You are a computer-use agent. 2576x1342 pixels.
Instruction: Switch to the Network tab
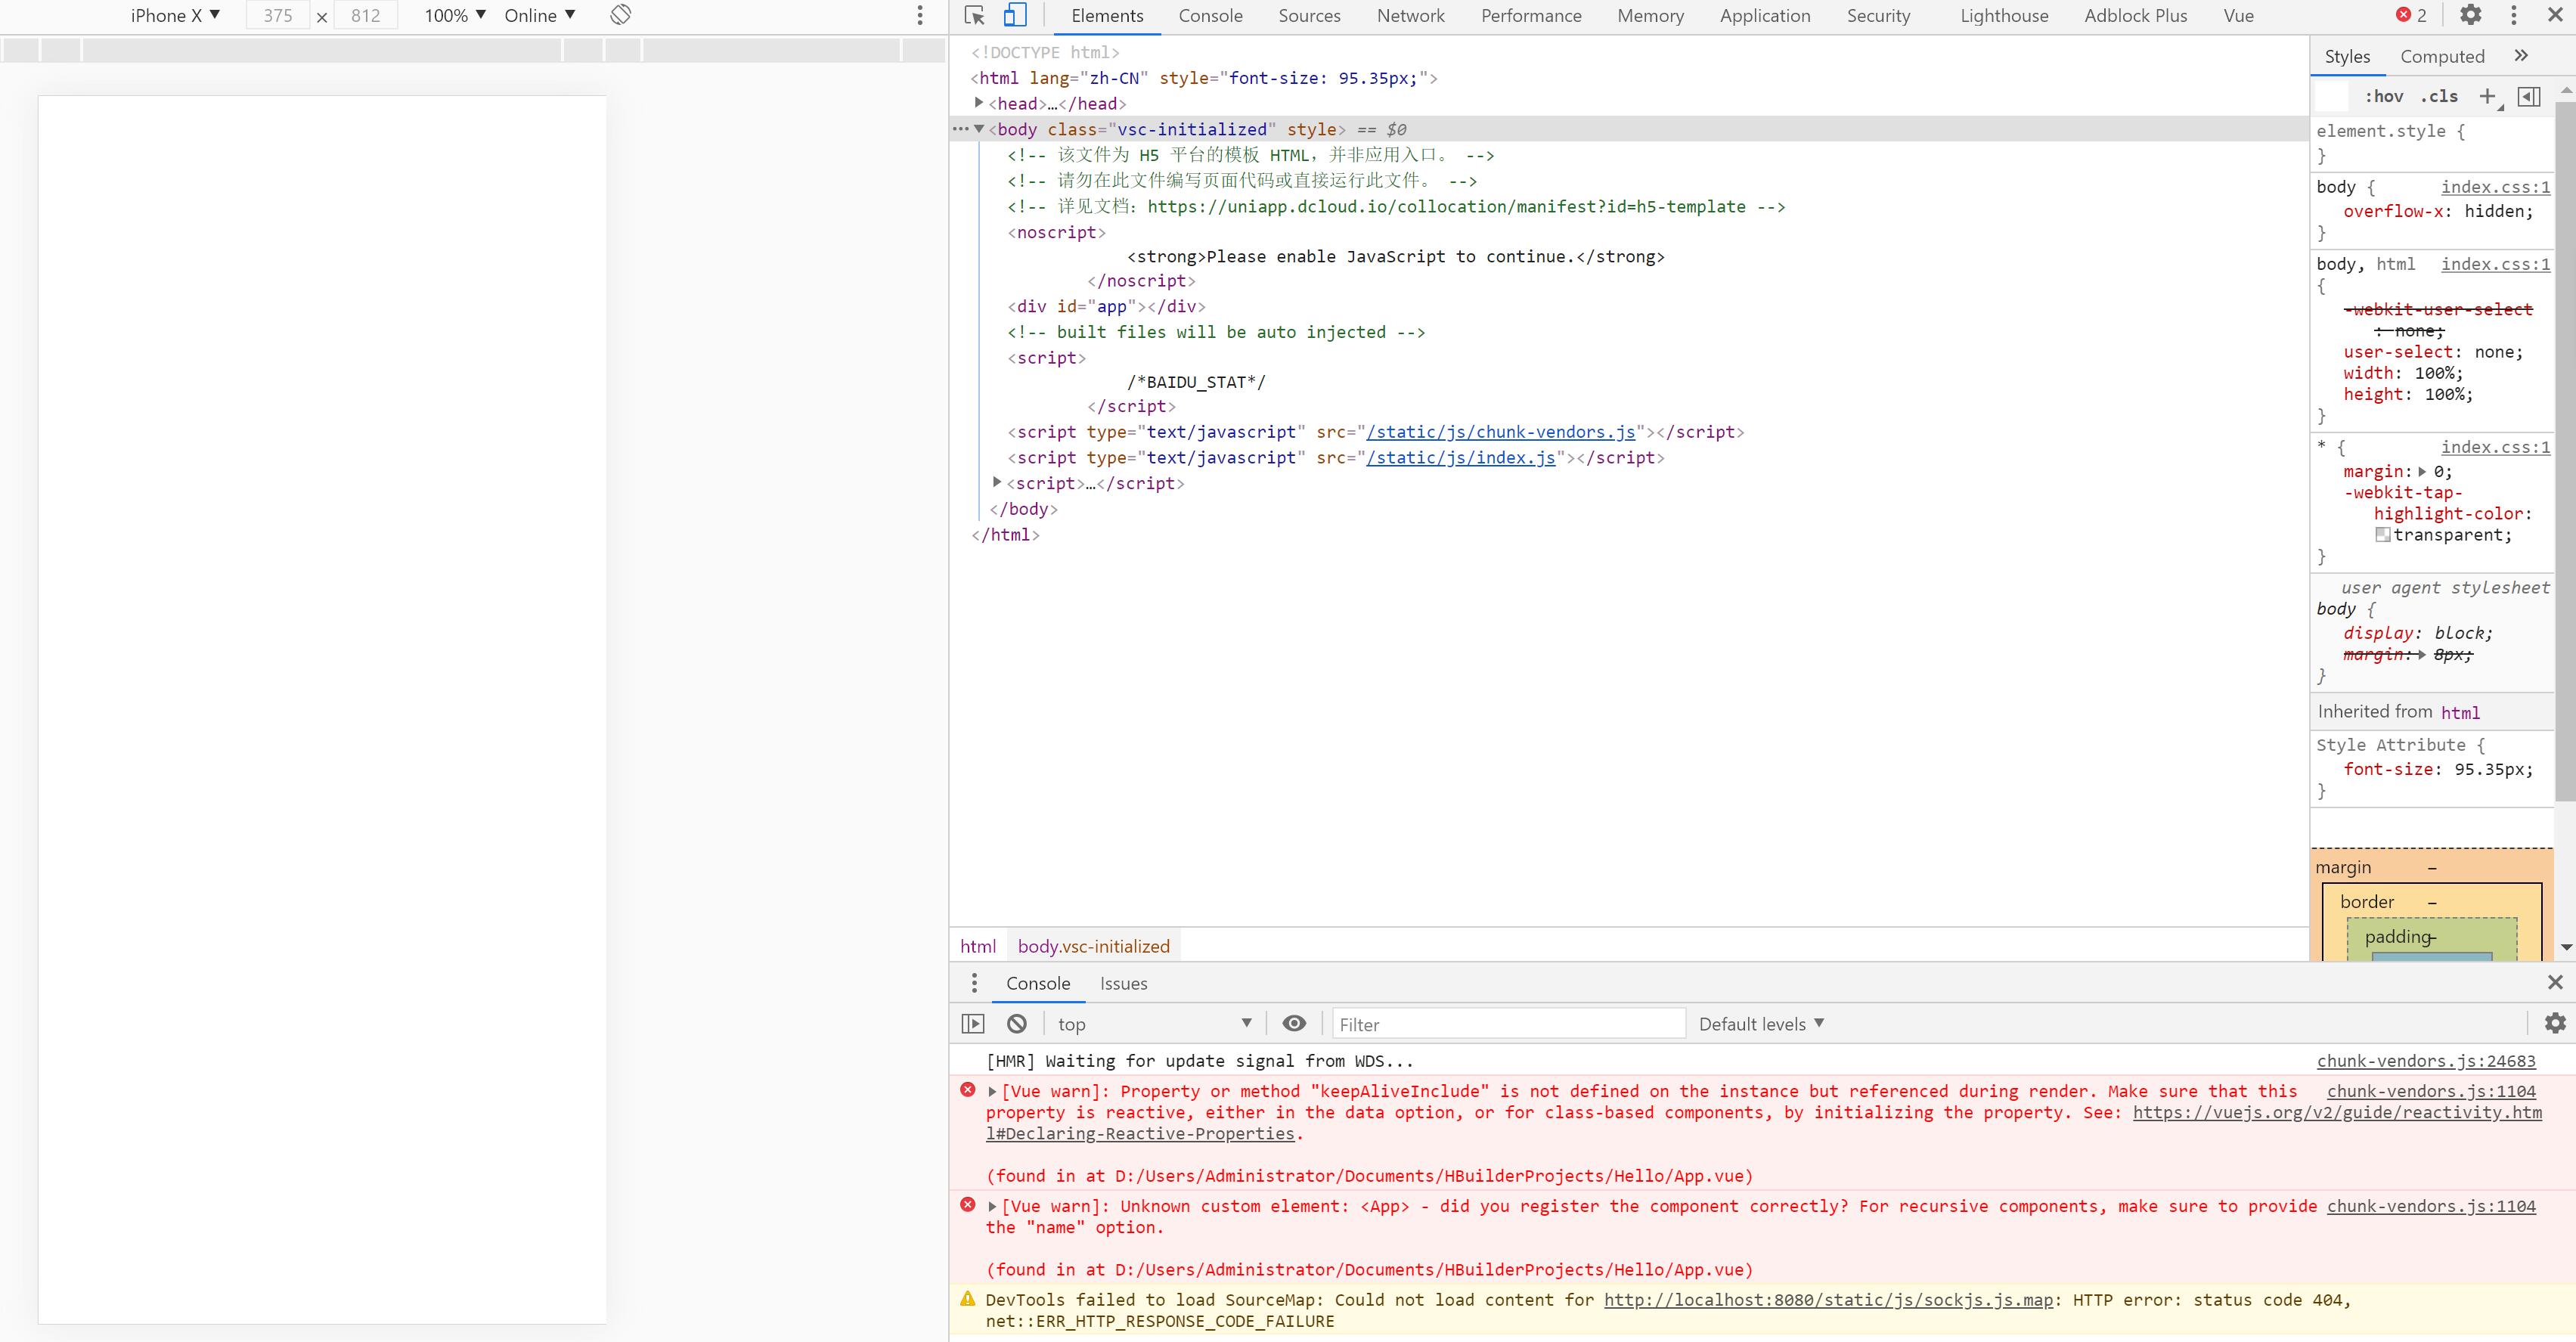point(1410,15)
